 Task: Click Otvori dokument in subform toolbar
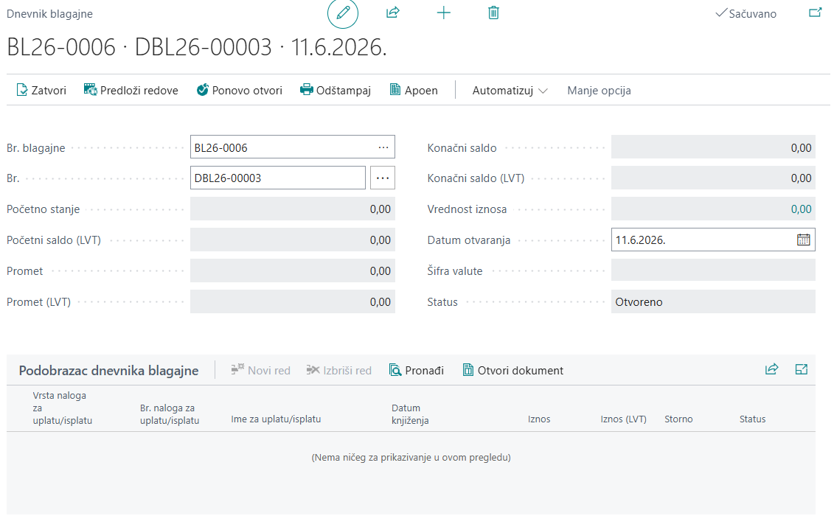click(x=512, y=370)
